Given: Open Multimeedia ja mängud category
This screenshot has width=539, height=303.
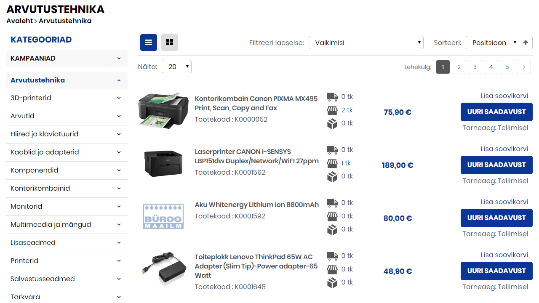Looking at the screenshot, I should point(51,225).
